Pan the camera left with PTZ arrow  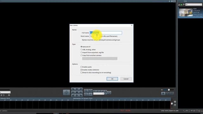coord(73,92)
